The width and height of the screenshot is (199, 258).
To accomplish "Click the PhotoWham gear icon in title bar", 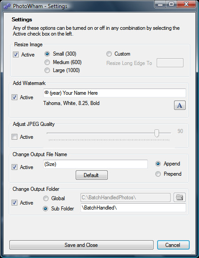I will coord(7,6).
